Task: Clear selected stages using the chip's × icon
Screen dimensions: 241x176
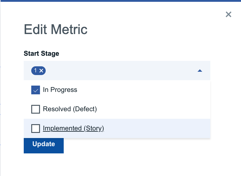Action: tap(41, 71)
